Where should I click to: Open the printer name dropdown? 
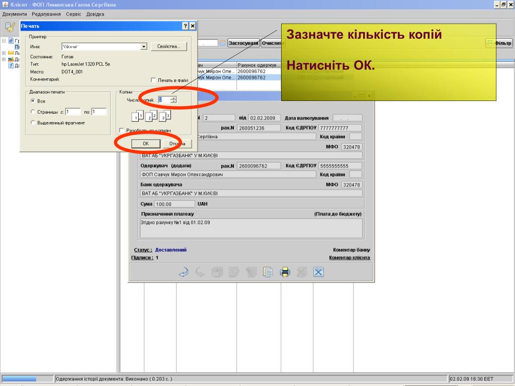point(143,47)
